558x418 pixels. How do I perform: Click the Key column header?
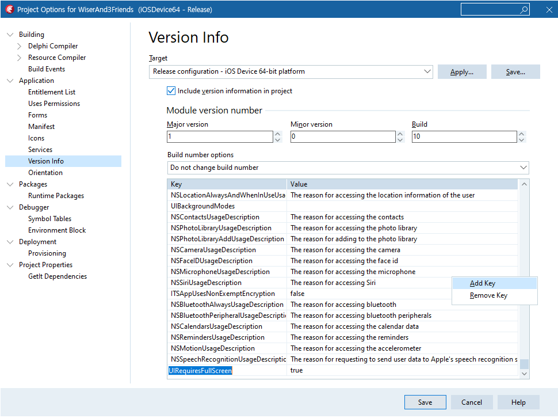pos(227,184)
